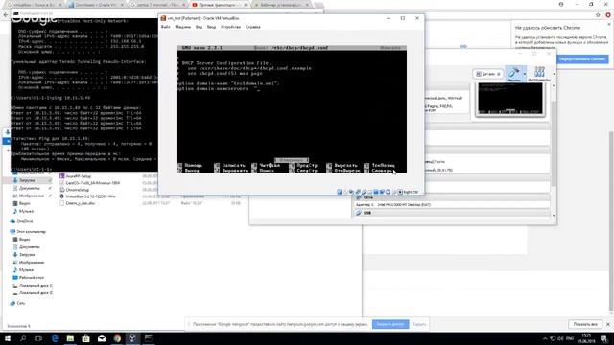The height and width of the screenshot is (345, 614).
Task: Select Этот компьютер in Explorer sidebar
Action: pos(31,232)
